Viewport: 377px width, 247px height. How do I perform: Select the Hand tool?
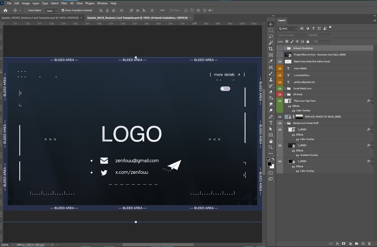271,141
